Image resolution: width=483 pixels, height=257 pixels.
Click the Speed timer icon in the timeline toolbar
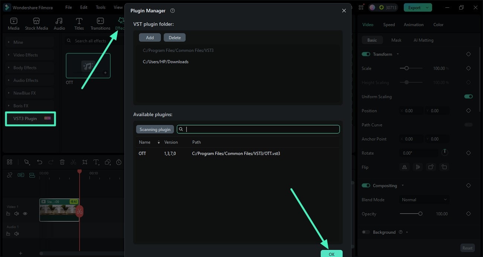119,162
